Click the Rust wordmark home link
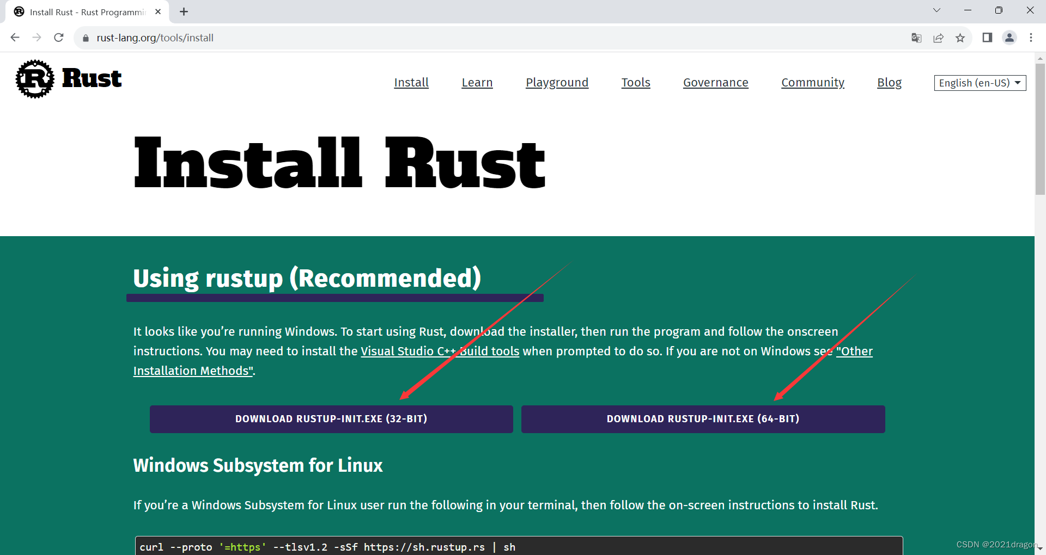 coord(92,78)
